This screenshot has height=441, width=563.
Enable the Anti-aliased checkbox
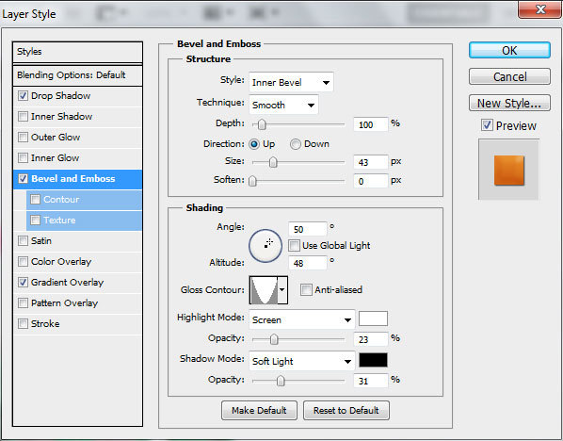click(306, 289)
